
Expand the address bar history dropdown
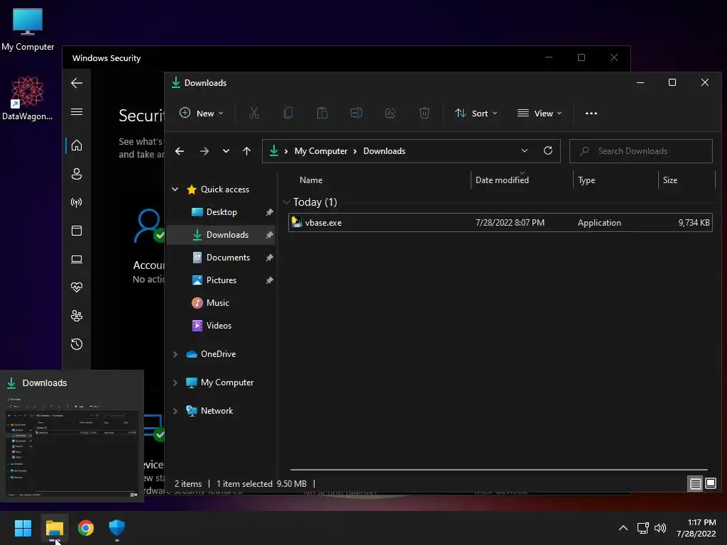pyautogui.click(x=525, y=150)
